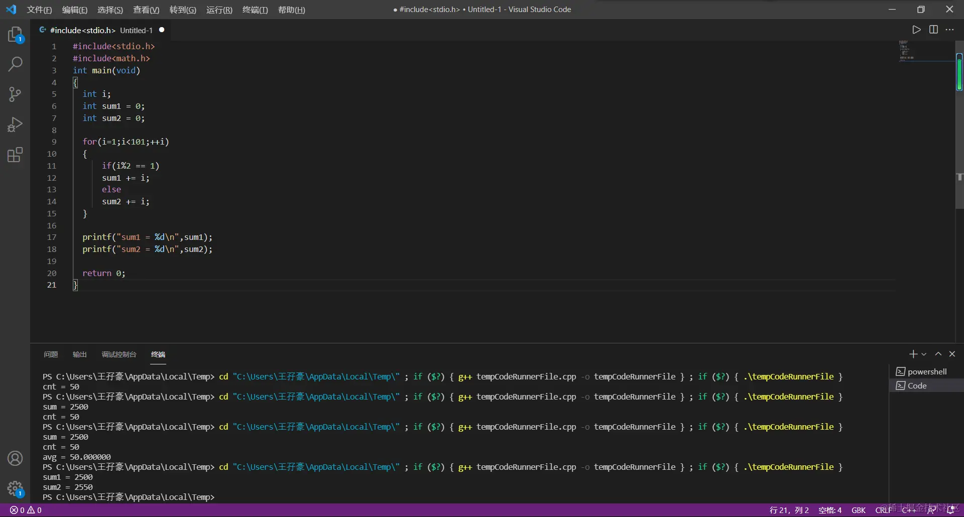Image resolution: width=964 pixels, height=517 pixels.
Task: Click the 'avg = 50.000000' terminal output
Action: [77, 457]
